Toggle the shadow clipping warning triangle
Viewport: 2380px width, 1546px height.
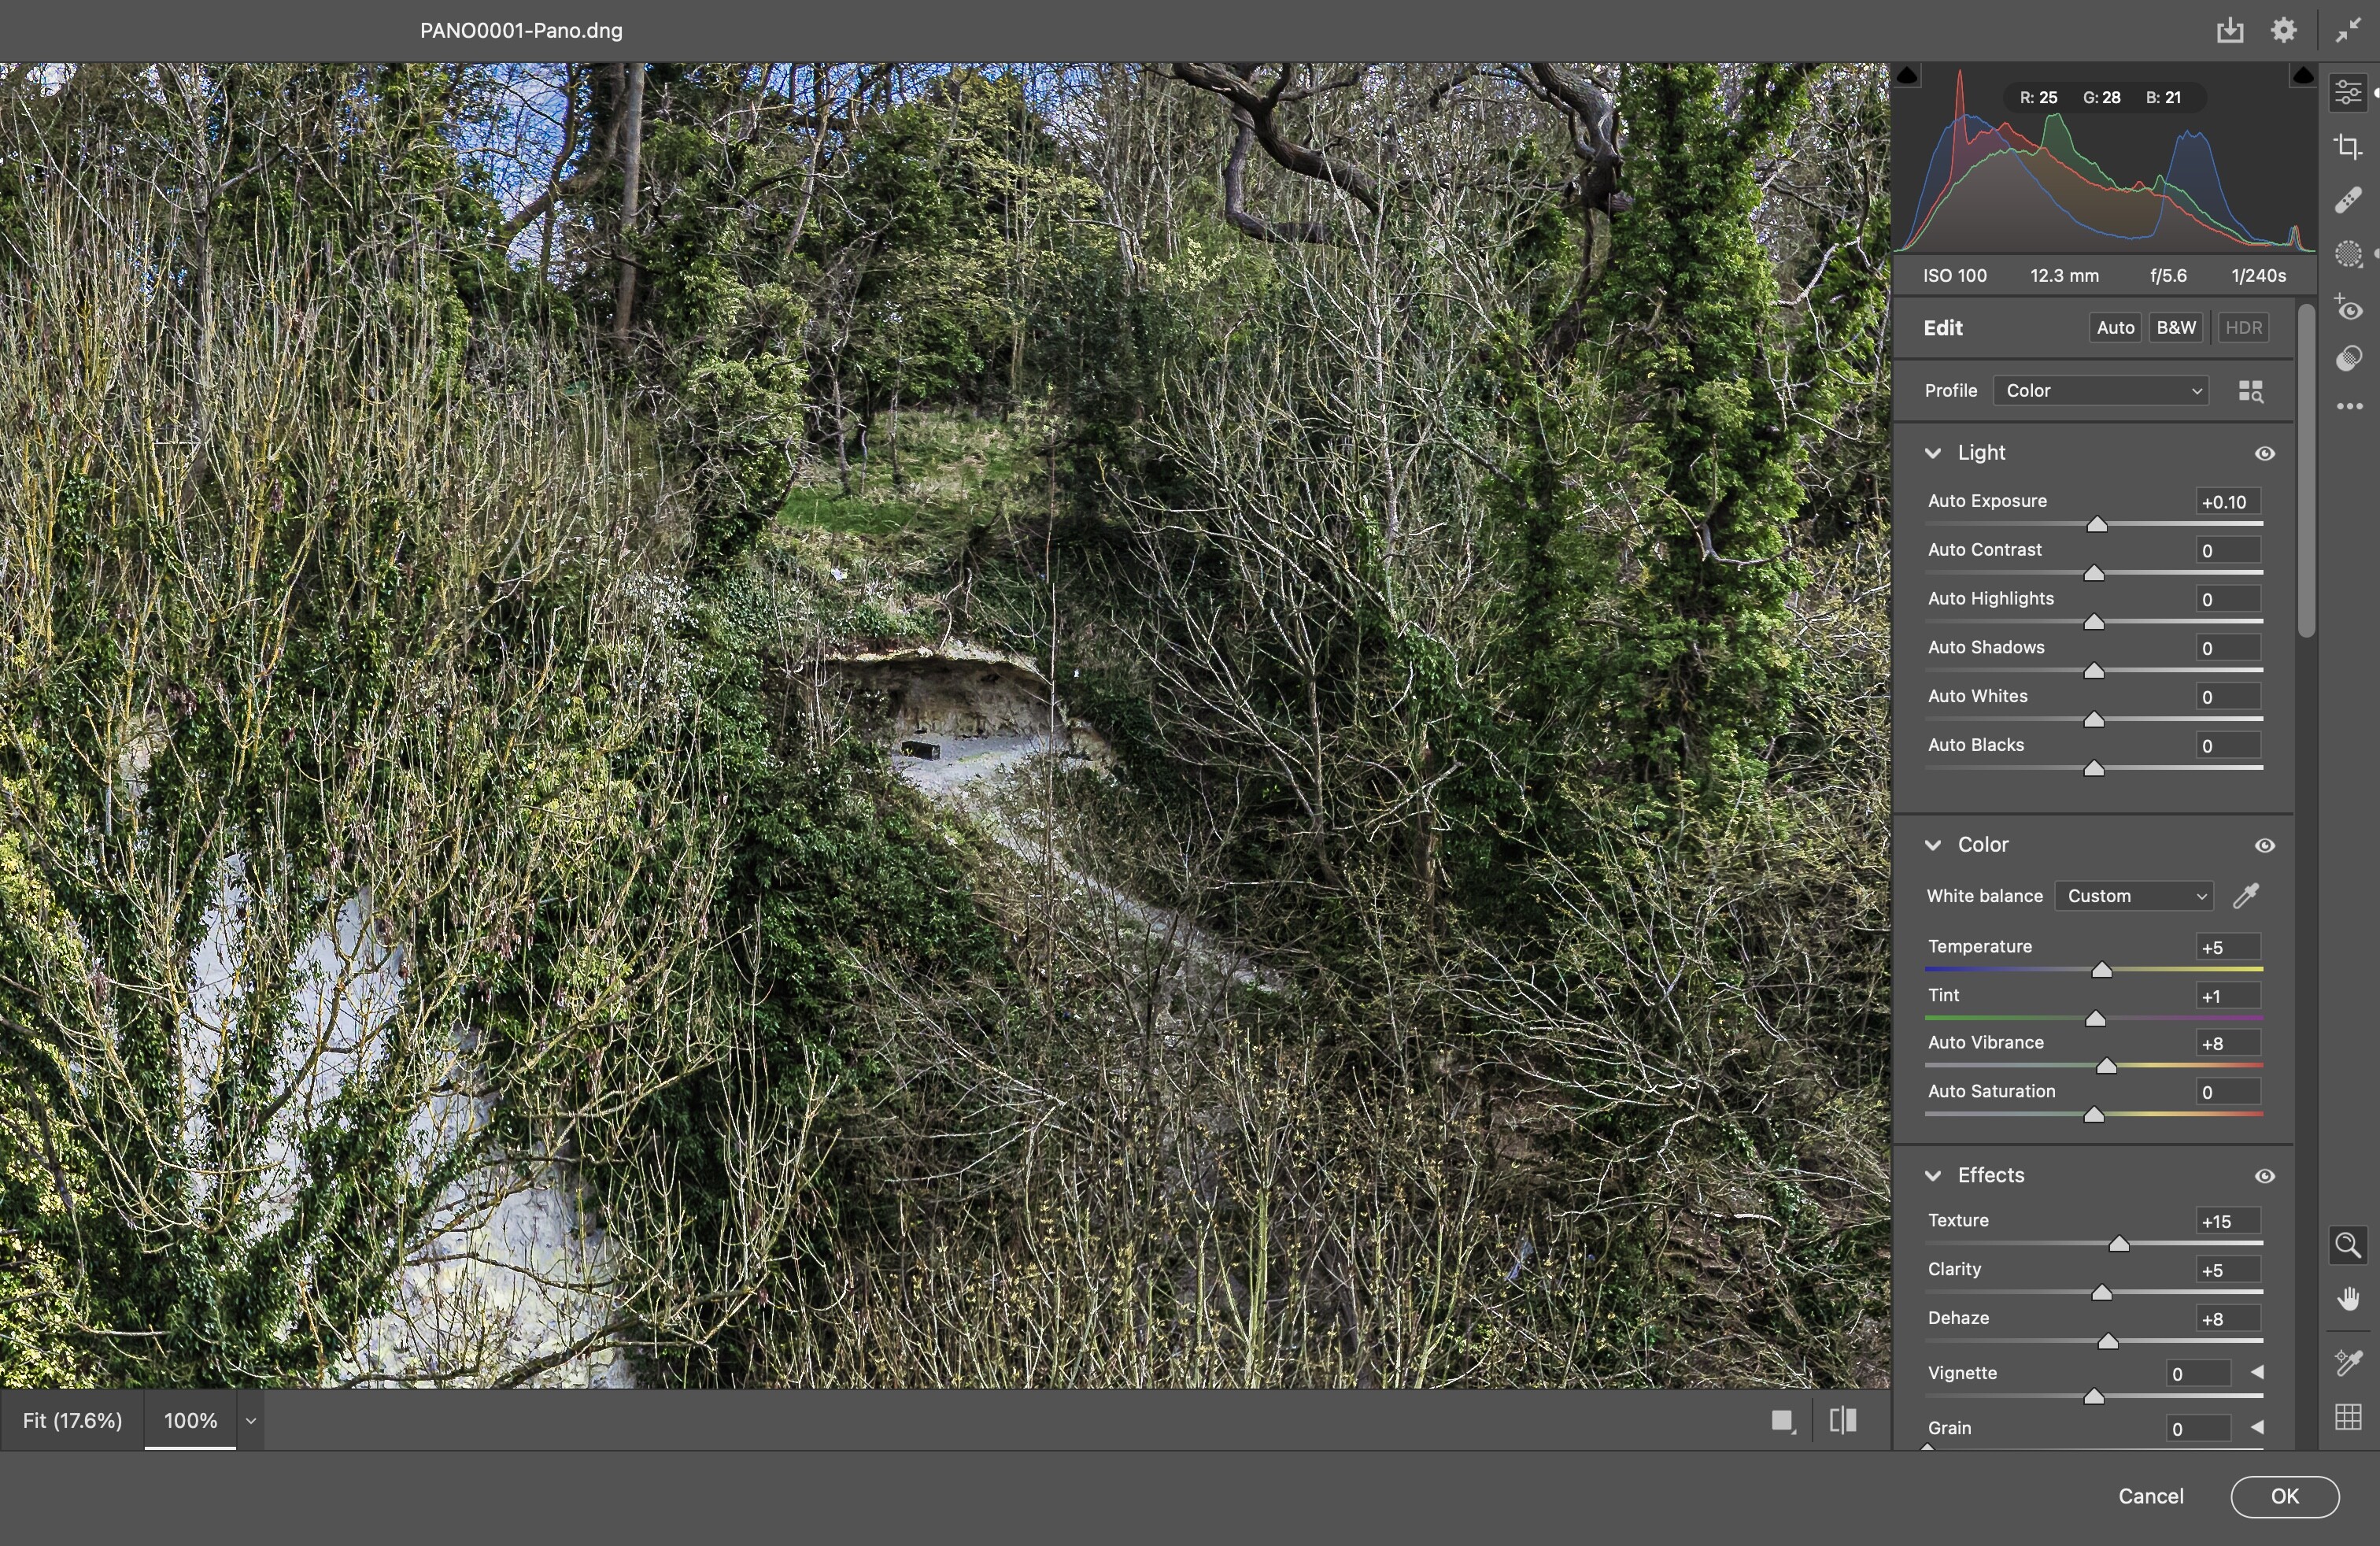coord(1907,75)
